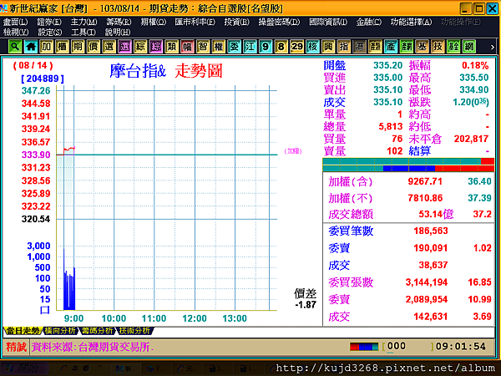Screen dimensions: 501x376
Task: Open the 操盤密碼(D) menu
Action: (x=279, y=22)
